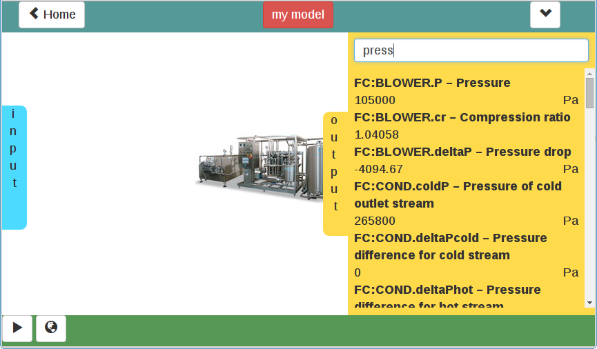
Task: Select the FC:BLOWER.P – Pressure entry
Action: pos(432,83)
